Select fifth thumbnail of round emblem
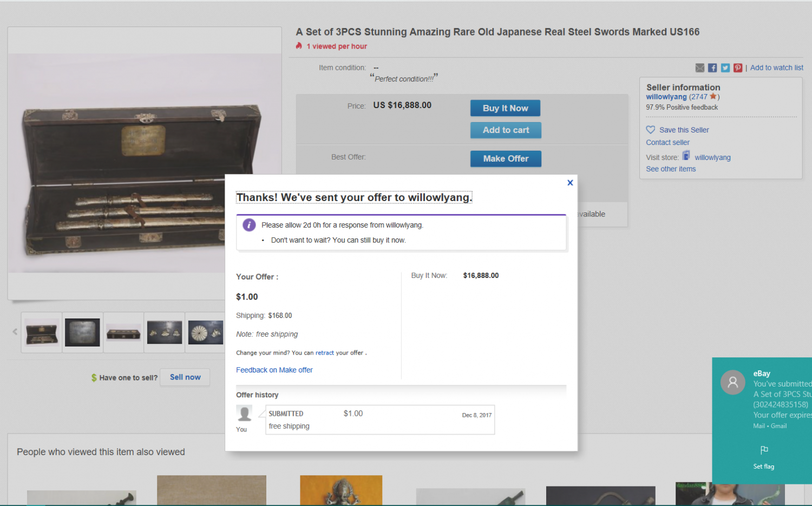Viewport: 812px width, 506px height. click(205, 332)
